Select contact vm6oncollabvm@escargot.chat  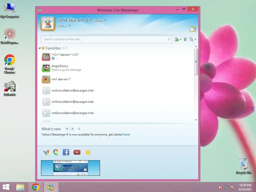[72, 113]
